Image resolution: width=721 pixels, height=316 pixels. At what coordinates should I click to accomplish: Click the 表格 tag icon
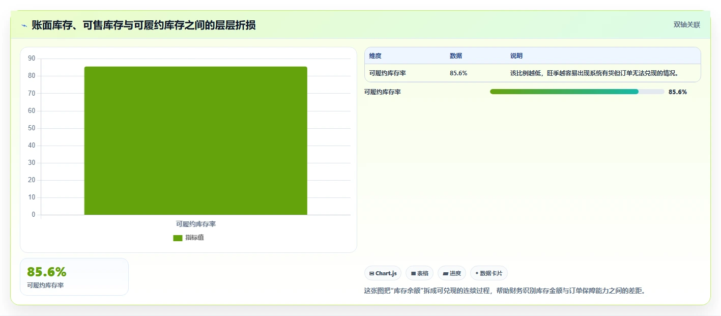click(413, 274)
